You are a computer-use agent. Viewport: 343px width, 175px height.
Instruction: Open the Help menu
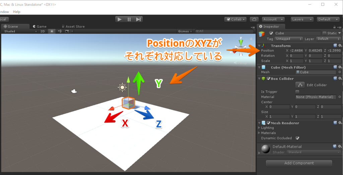point(16,12)
